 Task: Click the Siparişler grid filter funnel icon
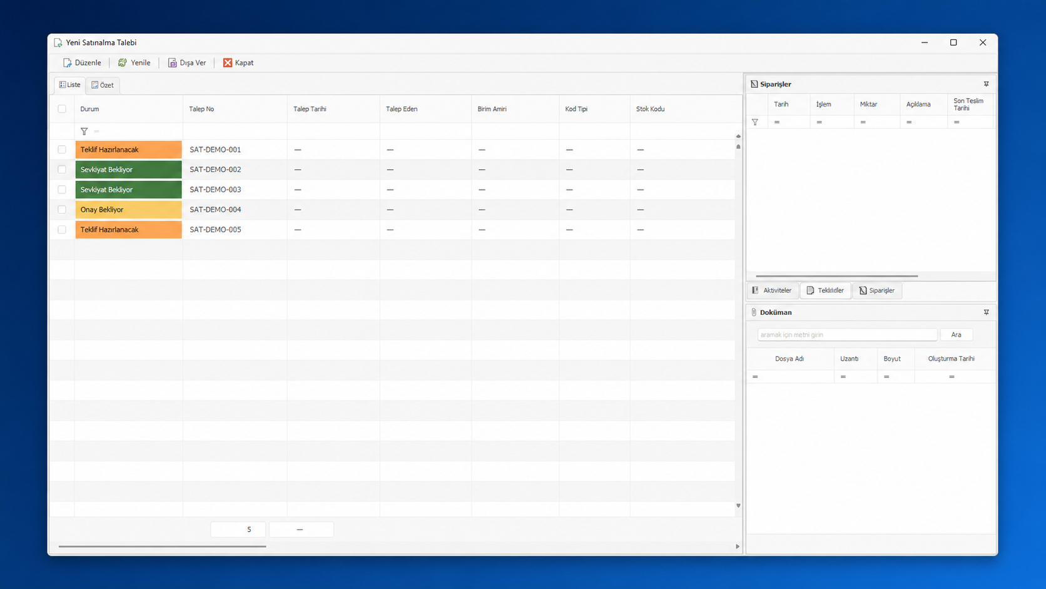755,122
